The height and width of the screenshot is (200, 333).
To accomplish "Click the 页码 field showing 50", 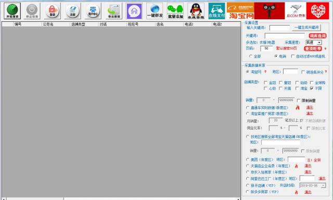I will 266,48.
